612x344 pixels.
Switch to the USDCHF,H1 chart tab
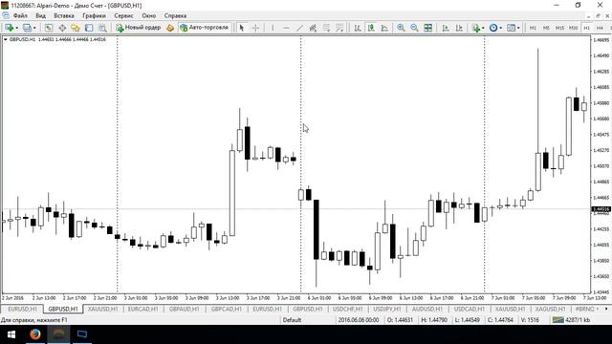pyautogui.click(x=348, y=309)
